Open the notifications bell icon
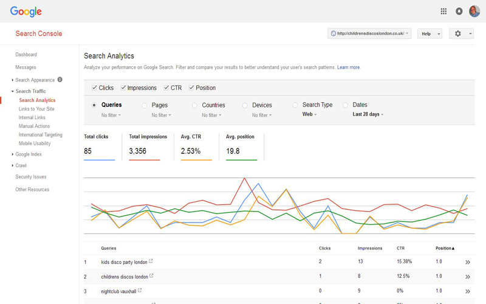The width and height of the screenshot is (486, 304). pos(459,12)
